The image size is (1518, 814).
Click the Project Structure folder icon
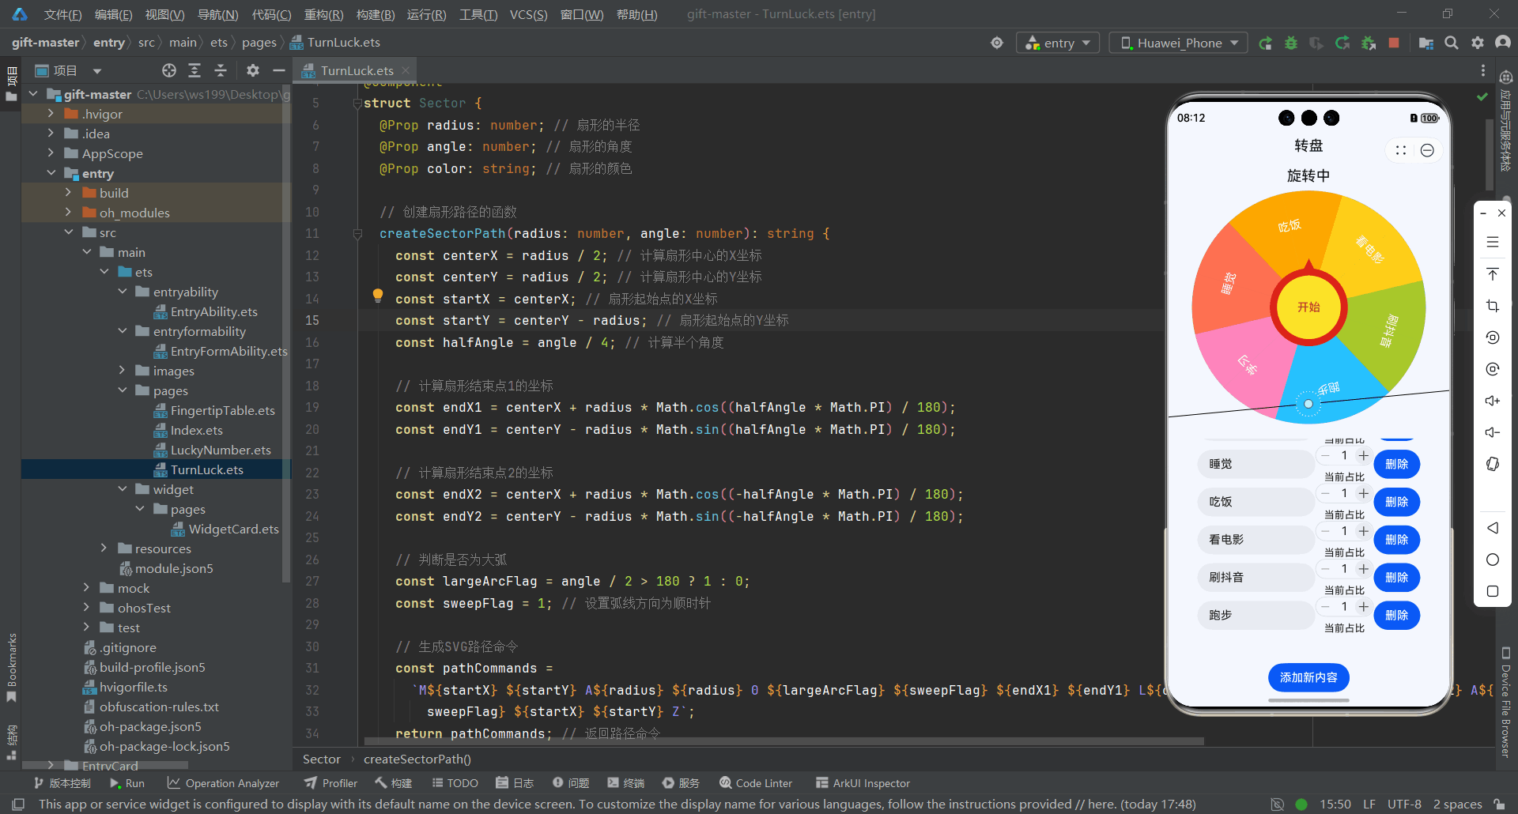pos(1425,43)
